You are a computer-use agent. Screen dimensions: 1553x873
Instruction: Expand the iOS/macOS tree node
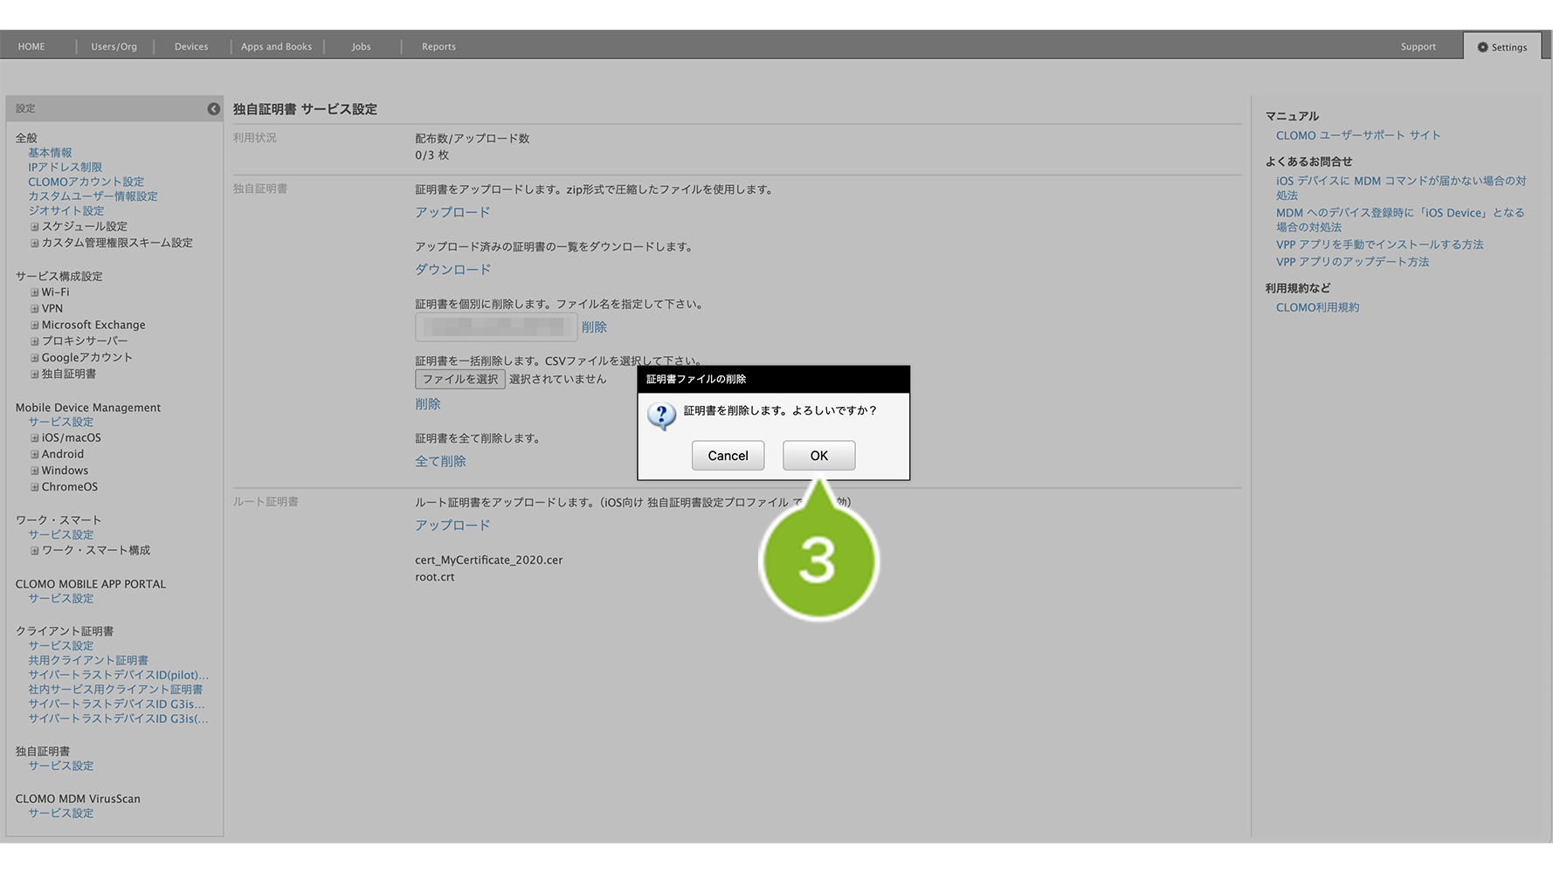pyautogui.click(x=35, y=438)
